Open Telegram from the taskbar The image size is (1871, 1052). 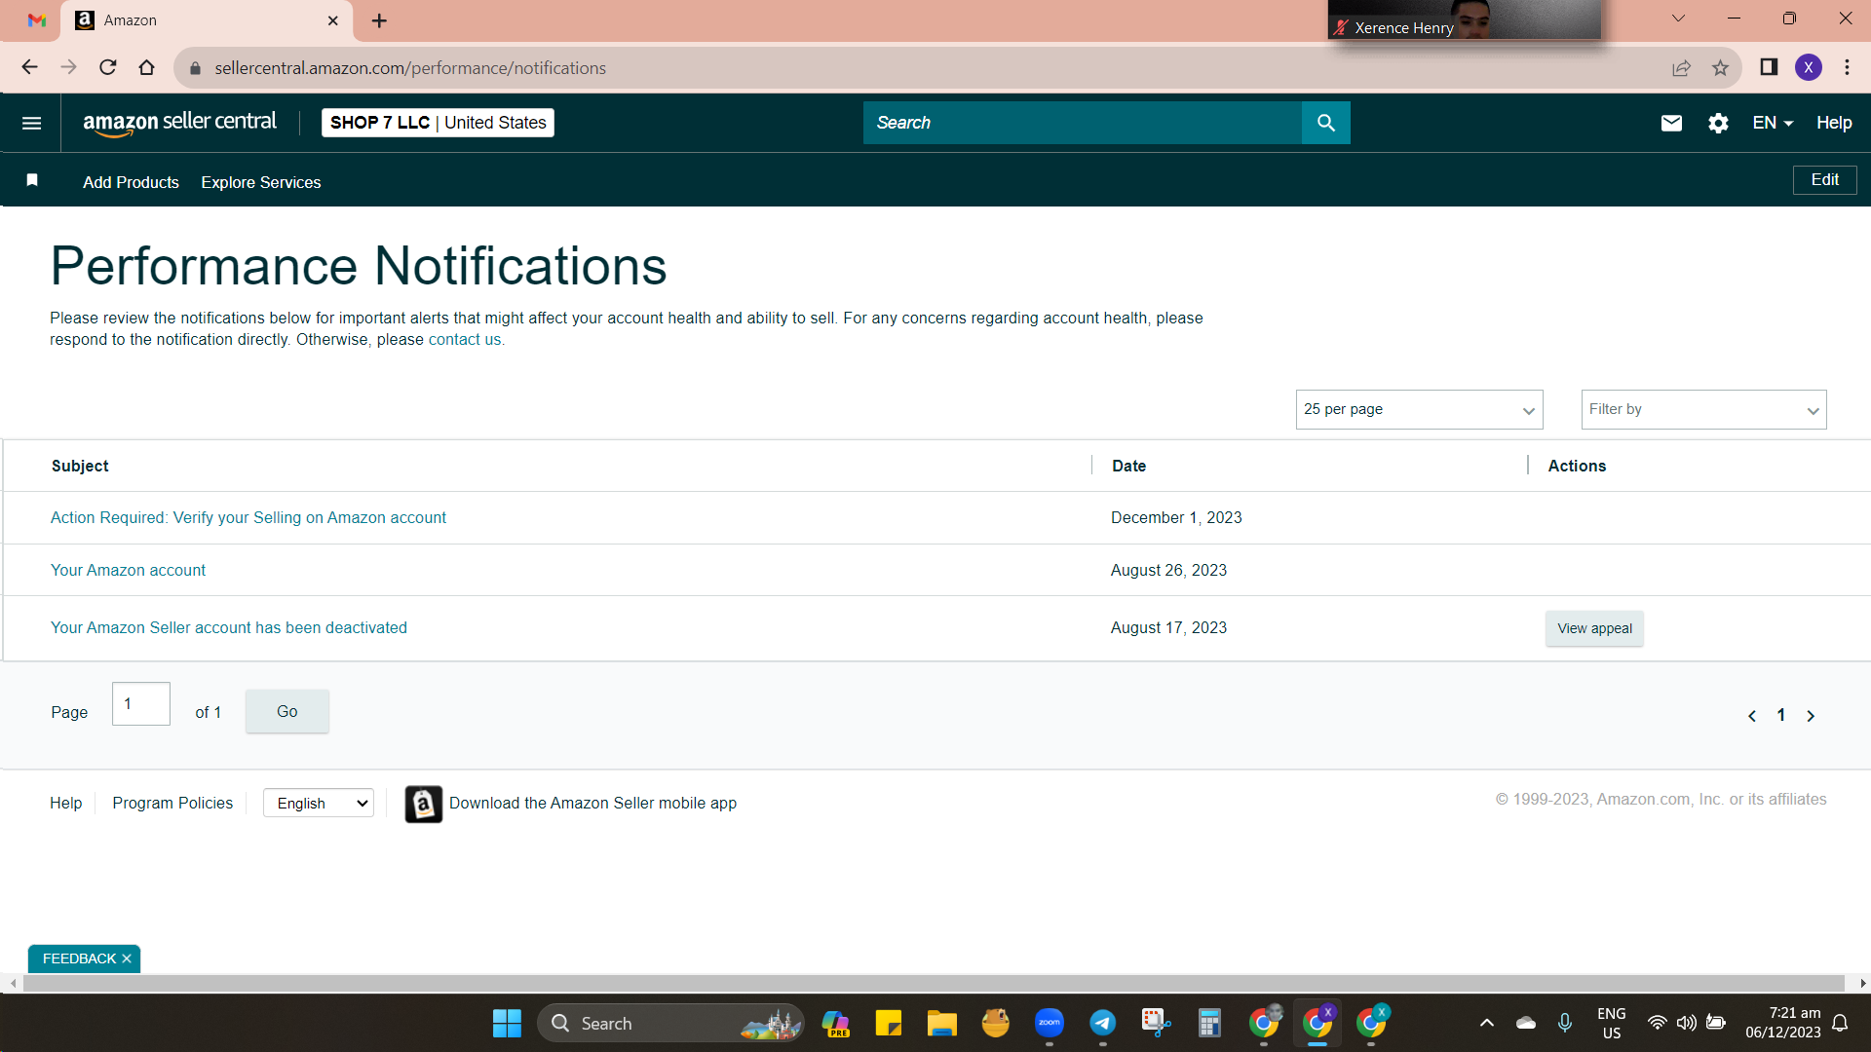tap(1103, 1023)
